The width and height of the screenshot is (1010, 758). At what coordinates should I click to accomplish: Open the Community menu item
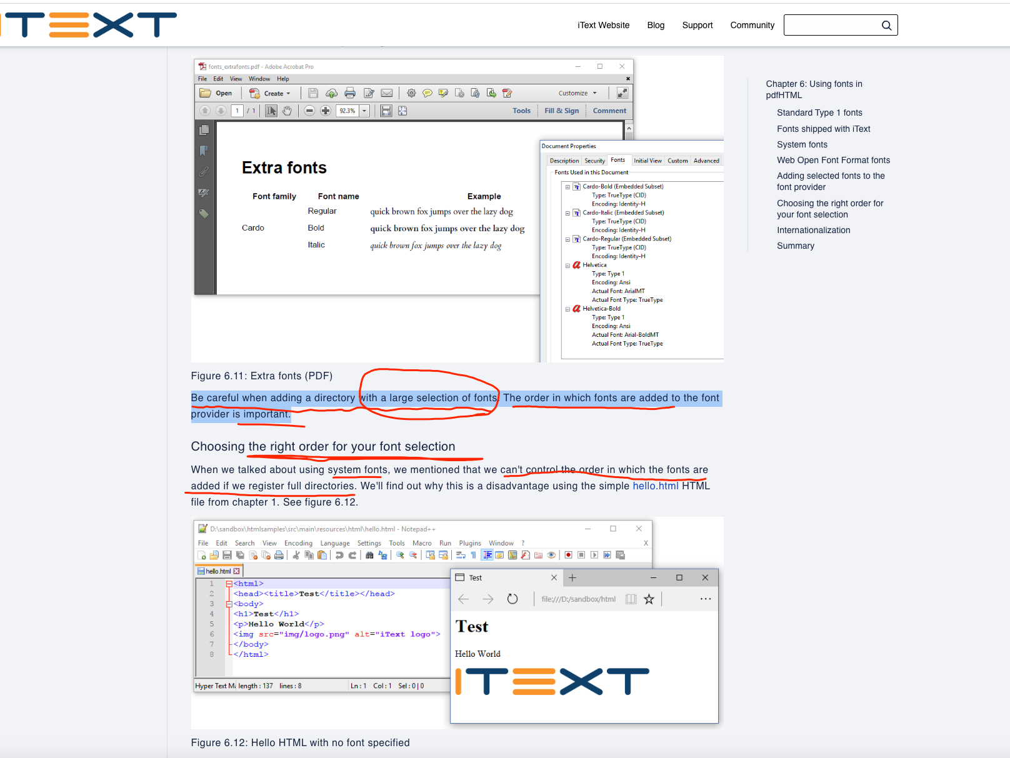(752, 25)
